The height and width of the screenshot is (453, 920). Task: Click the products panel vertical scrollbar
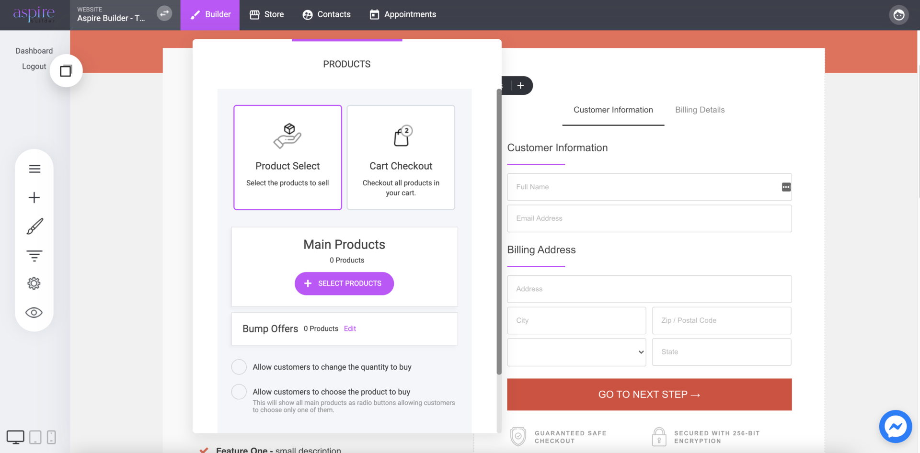click(499, 231)
